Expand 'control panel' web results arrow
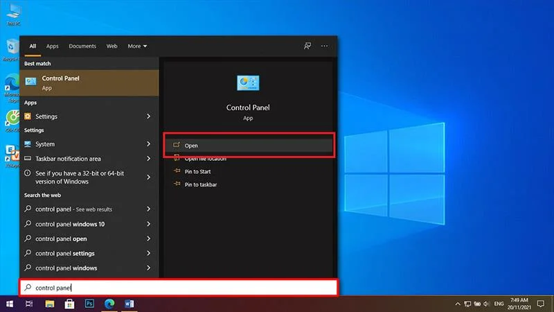This screenshot has width=554, height=312. pyautogui.click(x=148, y=209)
